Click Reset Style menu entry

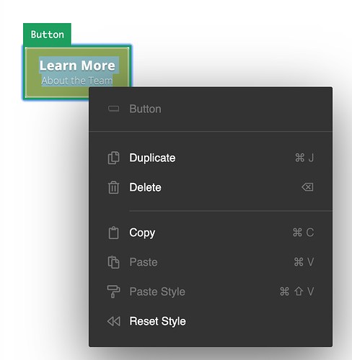pyautogui.click(x=211, y=321)
